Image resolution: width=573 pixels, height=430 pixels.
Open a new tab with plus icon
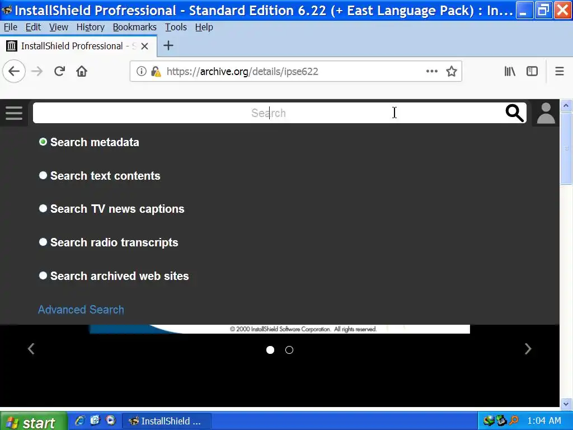168,46
